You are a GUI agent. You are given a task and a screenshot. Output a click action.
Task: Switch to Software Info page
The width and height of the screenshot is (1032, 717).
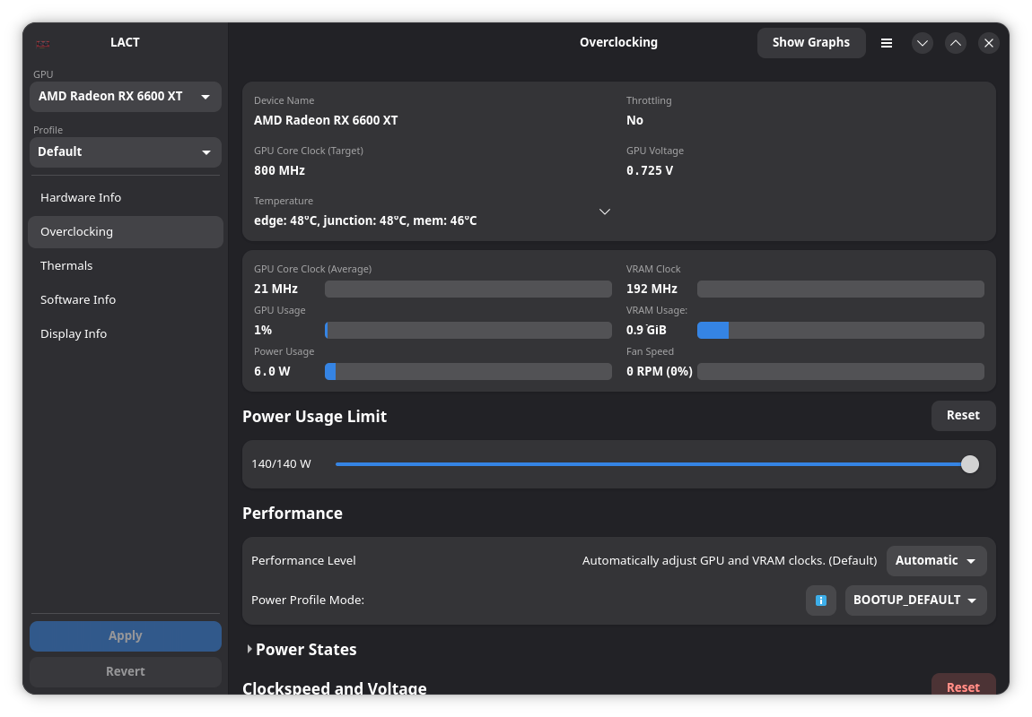click(125, 299)
